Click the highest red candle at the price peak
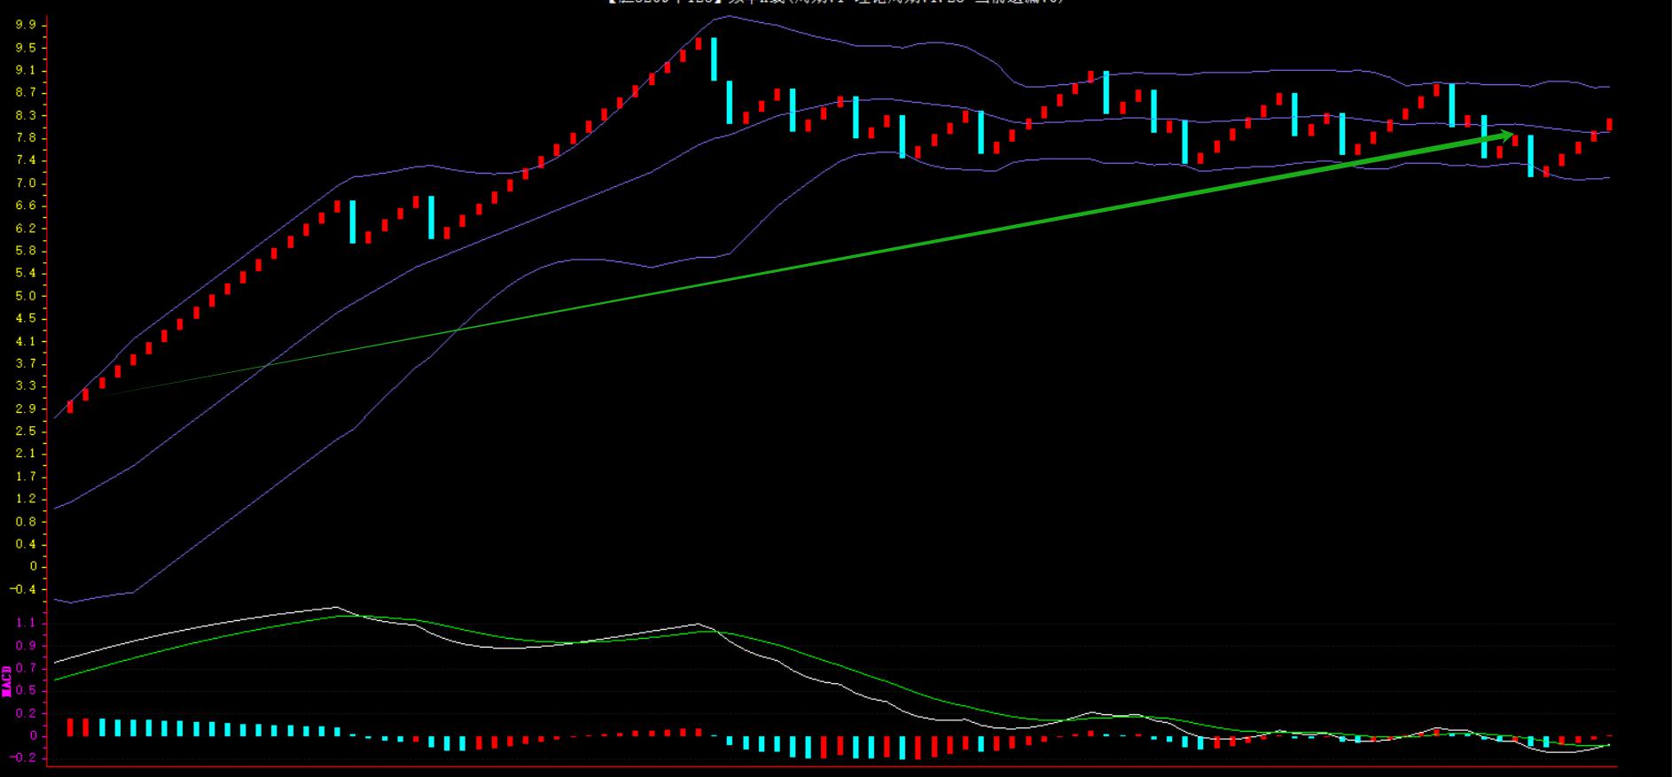This screenshot has width=1672, height=777. (699, 43)
